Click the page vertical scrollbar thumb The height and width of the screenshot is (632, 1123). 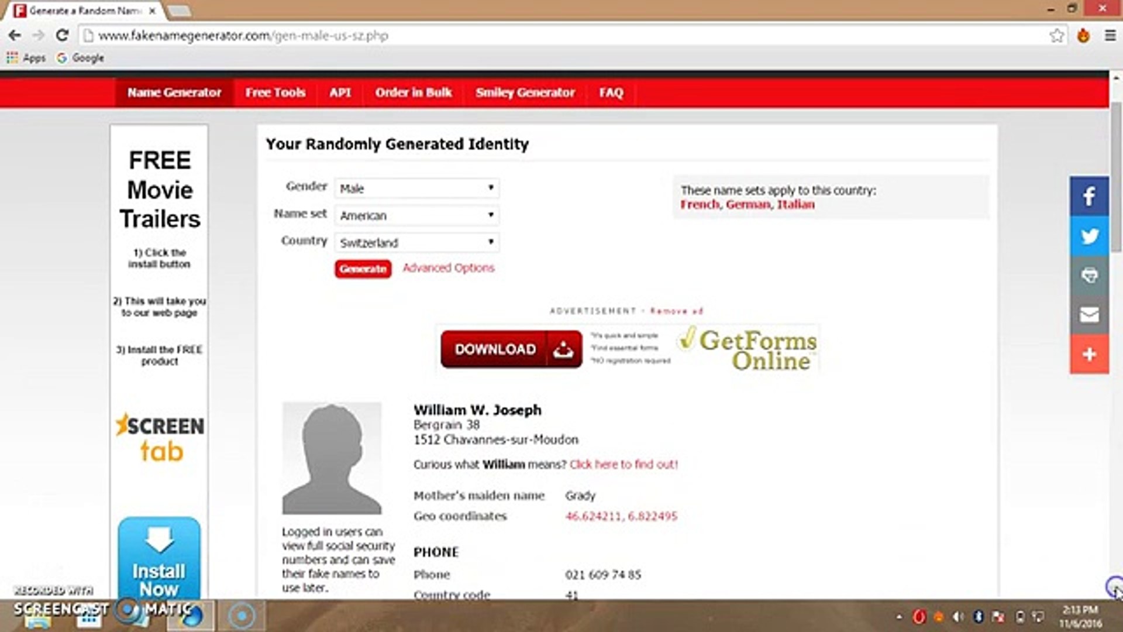(x=1115, y=176)
